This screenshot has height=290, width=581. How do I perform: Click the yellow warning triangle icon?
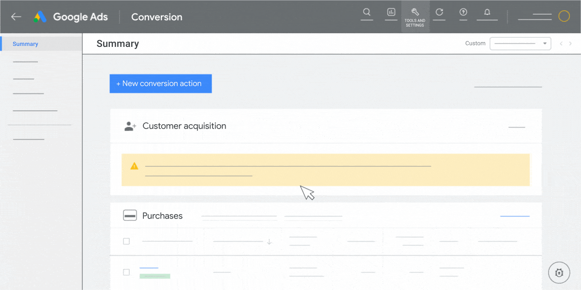(x=134, y=166)
